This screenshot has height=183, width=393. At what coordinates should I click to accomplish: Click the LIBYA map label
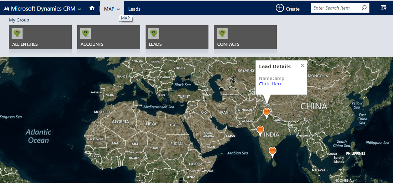click(151, 124)
